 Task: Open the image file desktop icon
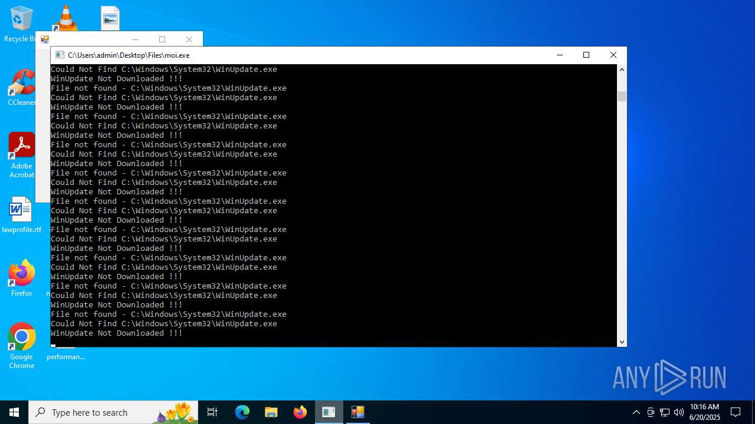pyautogui.click(x=110, y=18)
